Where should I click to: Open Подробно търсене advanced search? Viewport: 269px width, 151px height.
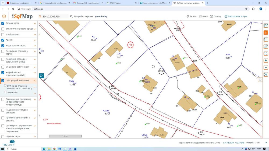82,16
